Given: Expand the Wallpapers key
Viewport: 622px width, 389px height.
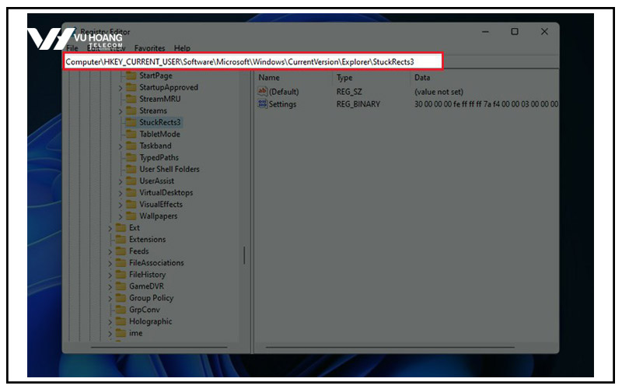Looking at the screenshot, I should pos(121,217).
